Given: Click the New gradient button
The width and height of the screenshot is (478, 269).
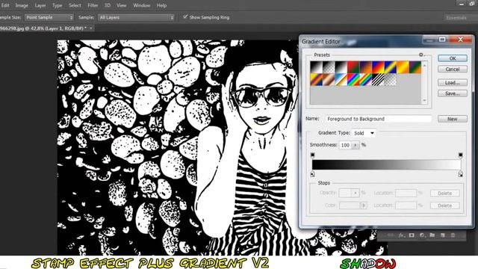Looking at the screenshot, I should click(x=453, y=119).
